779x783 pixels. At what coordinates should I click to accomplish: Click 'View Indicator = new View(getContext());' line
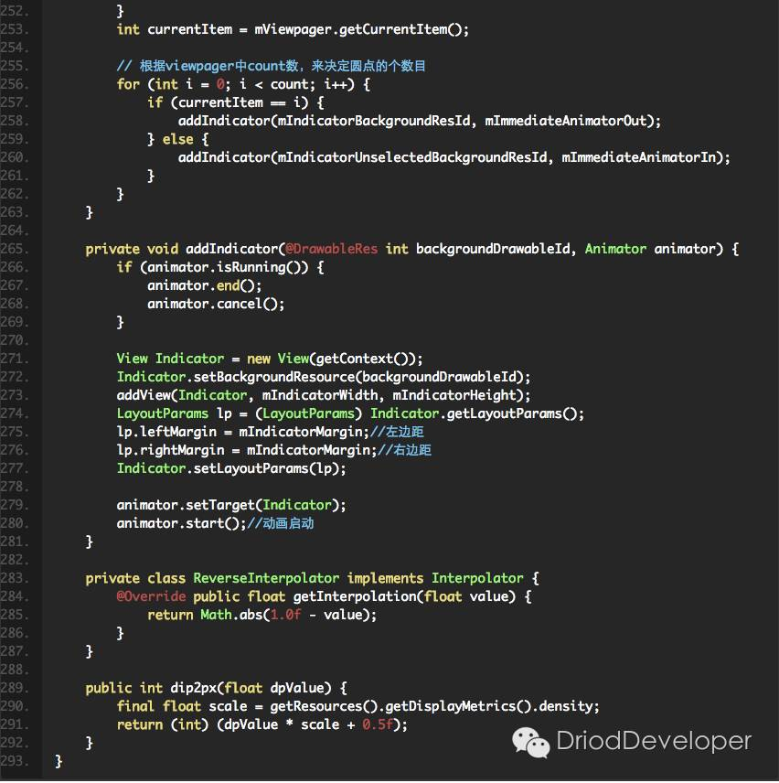click(x=270, y=359)
